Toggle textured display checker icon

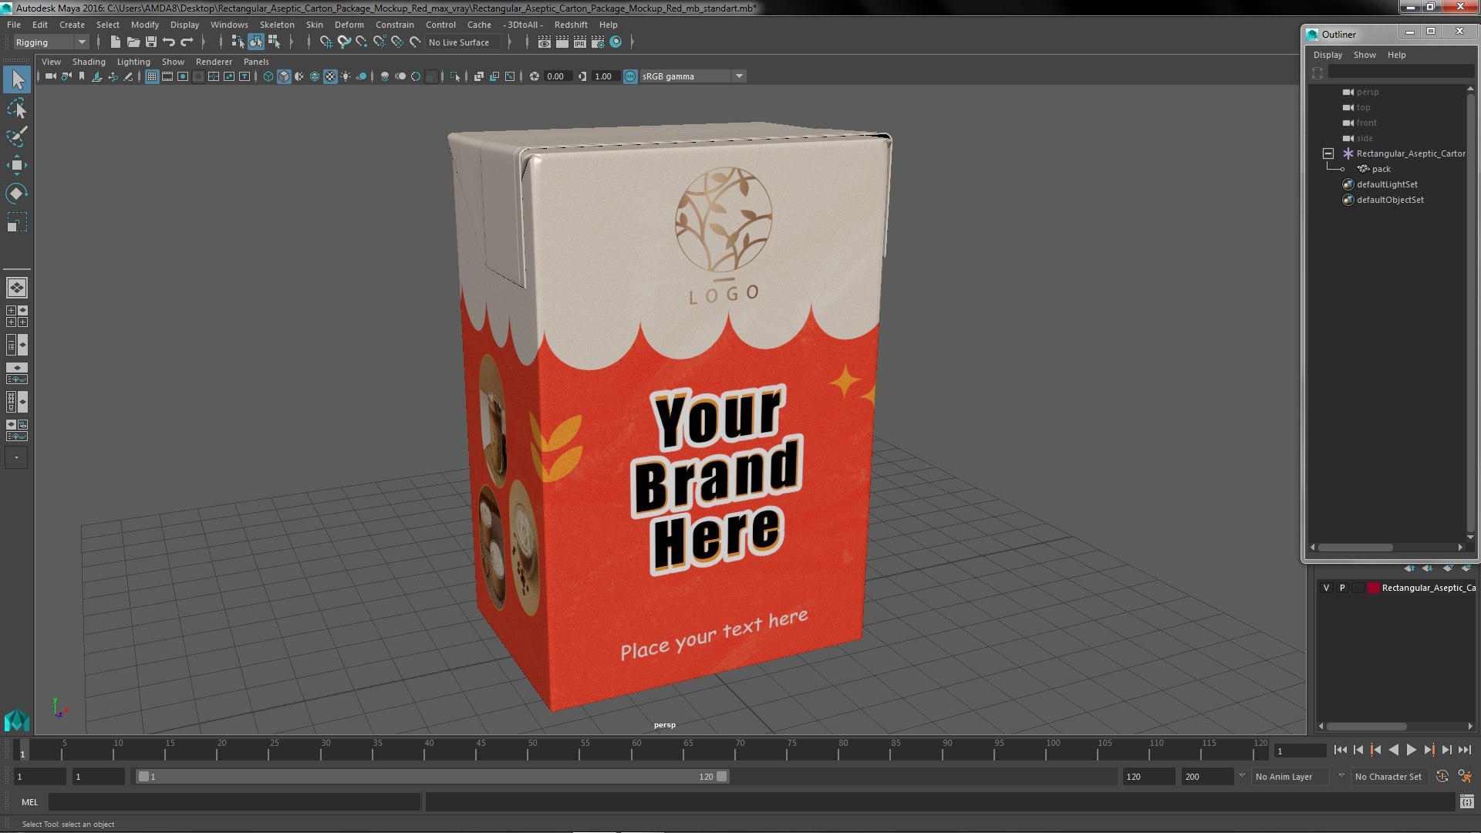(x=330, y=76)
